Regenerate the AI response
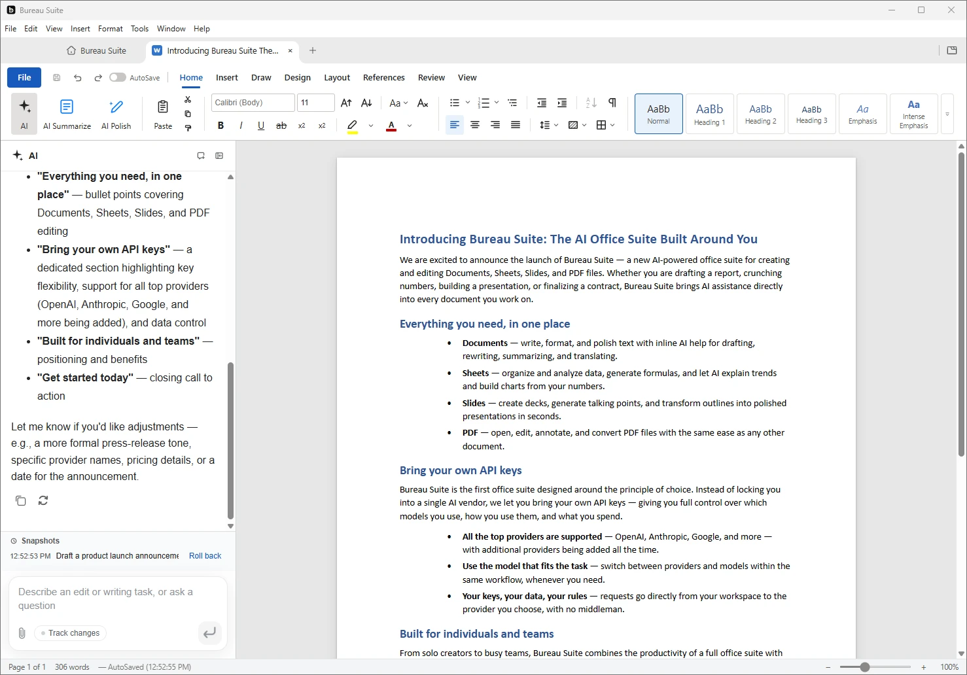Viewport: 967px width, 675px height. point(43,500)
